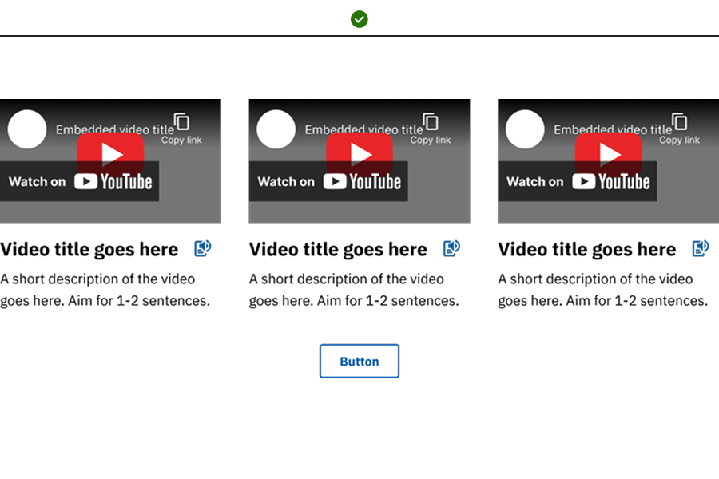Click the outlined Button below the videos
The width and height of the screenshot is (719, 479).
coord(359,361)
